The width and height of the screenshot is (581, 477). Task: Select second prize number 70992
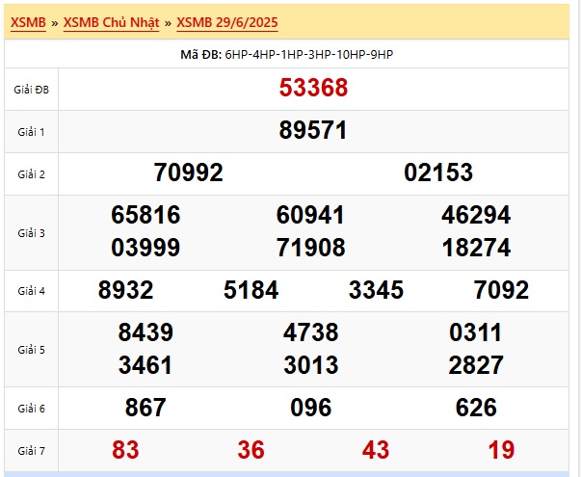pyautogui.click(x=188, y=172)
